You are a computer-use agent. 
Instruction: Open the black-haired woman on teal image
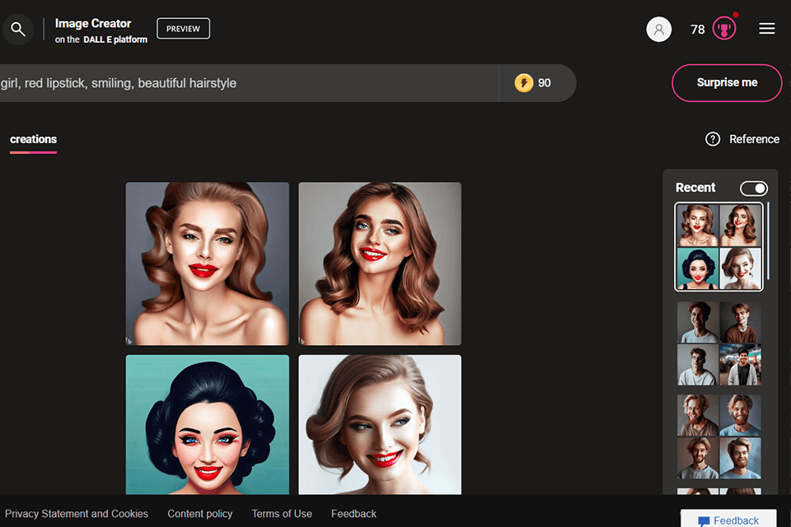[208, 424]
